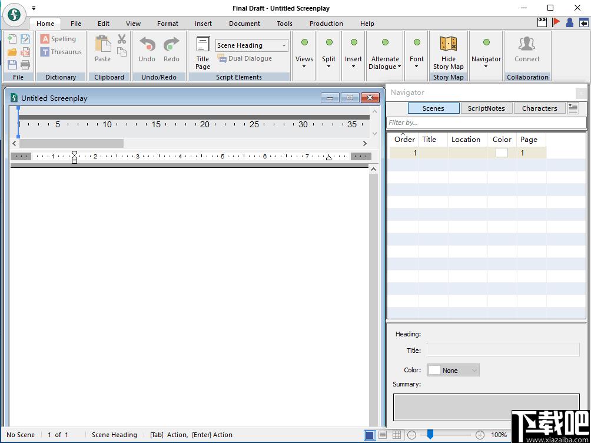
Task: Open the Format ribbon tab
Action: [168, 24]
